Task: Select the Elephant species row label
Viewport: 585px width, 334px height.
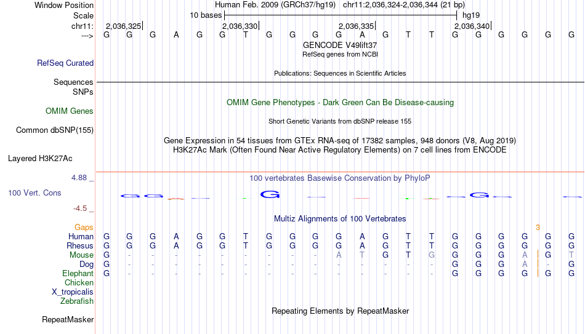Action: click(x=78, y=274)
